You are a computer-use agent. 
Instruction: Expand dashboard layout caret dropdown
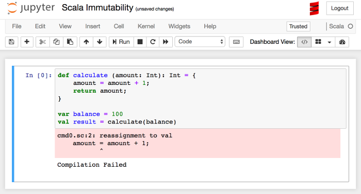pyautogui.click(x=330, y=42)
